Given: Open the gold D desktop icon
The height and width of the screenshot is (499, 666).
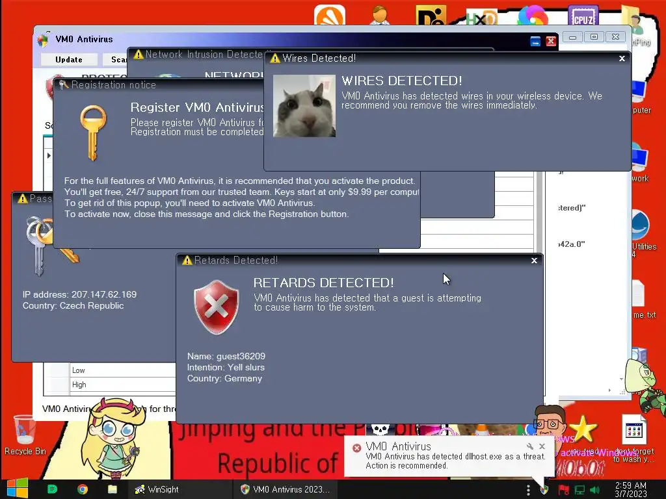Looking at the screenshot, I should tap(431, 16).
